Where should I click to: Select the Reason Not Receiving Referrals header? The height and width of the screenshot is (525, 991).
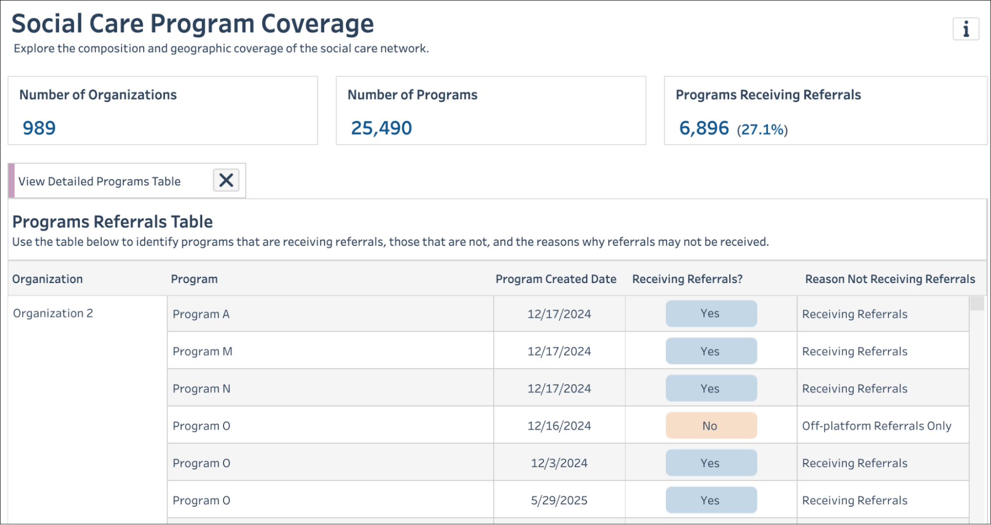click(889, 279)
